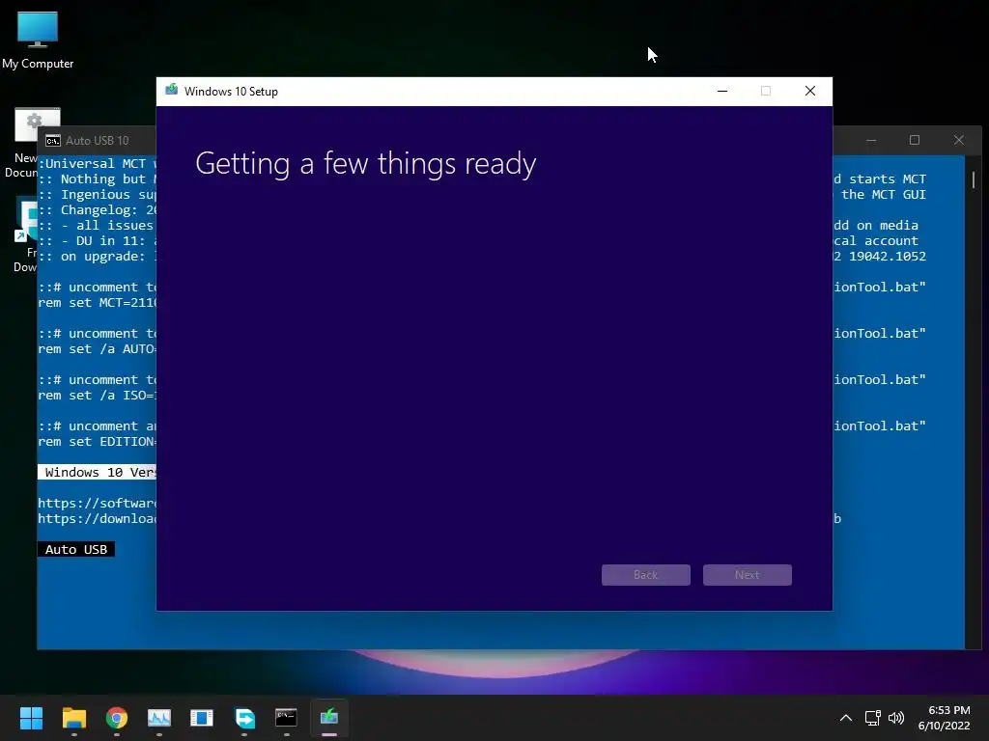Click the disabled maximize button in Setup

click(x=766, y=92)
